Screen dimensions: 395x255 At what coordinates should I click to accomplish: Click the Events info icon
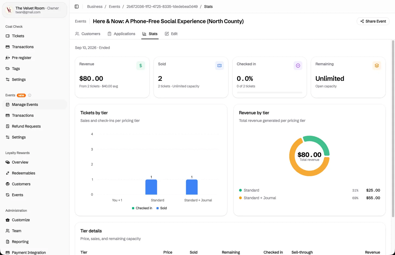30,95
